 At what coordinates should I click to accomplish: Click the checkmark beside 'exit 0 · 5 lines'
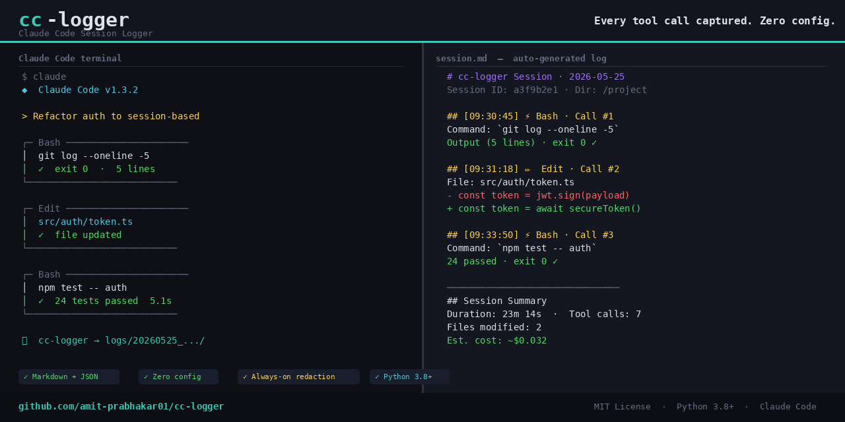tap(41, 169)
